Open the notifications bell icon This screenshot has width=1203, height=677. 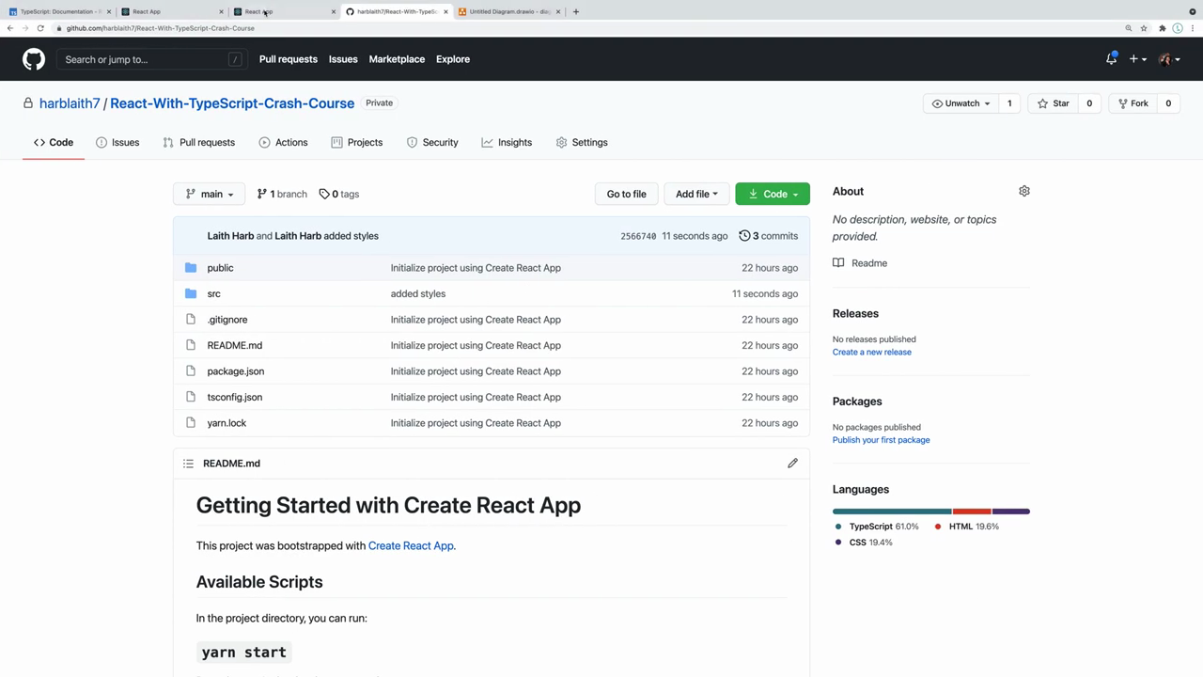1111,59
